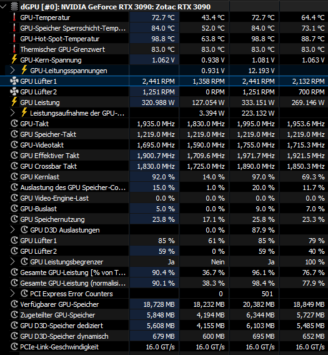Click the Nein minimum Leistungsbegrenzer value
328x355 pixels.
pyautogui.click(x=218, y=262)
